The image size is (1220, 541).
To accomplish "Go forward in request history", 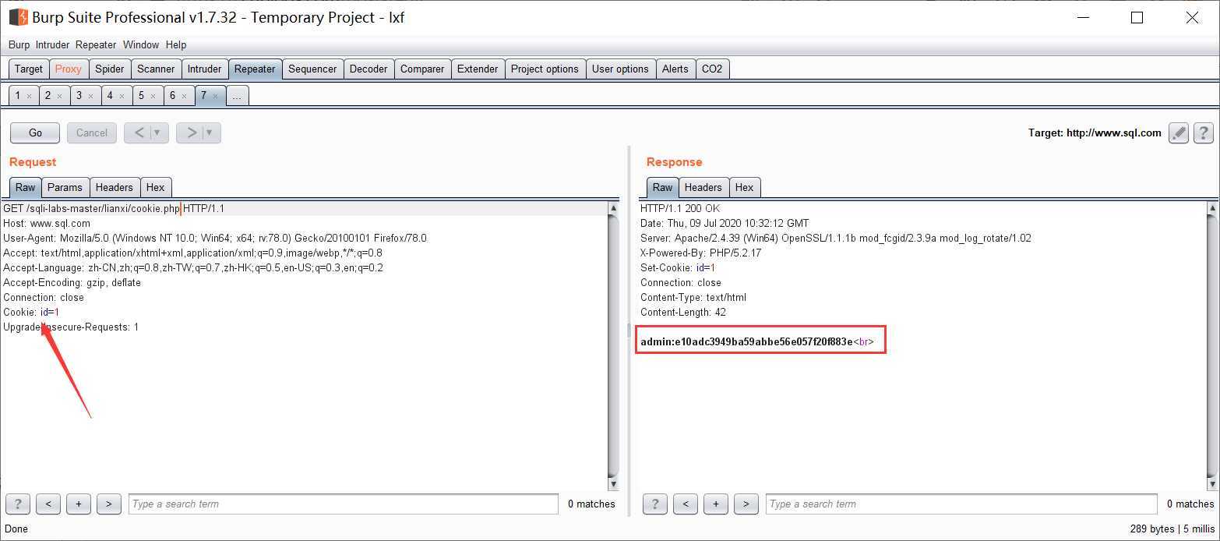I will point(191,133).
